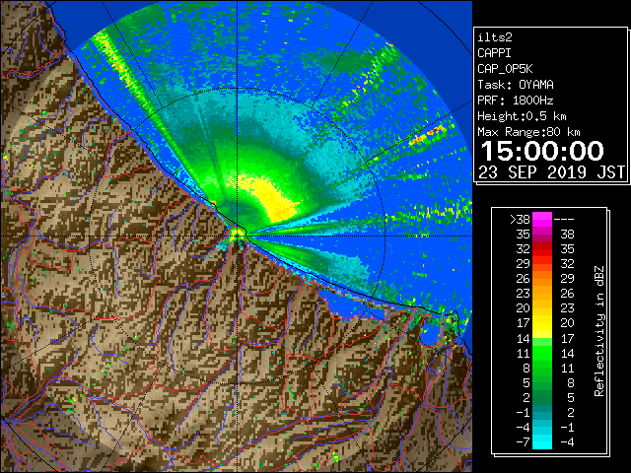Screen dimensions: 631x473
Task: Click the 'Reflectivity in dBZ' legend title
Action: coord(599,331)
